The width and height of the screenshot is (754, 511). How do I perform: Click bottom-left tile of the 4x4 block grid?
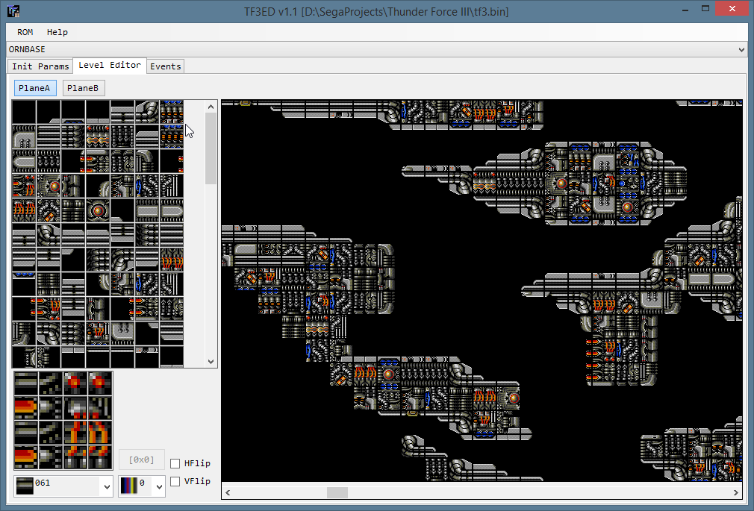click(x=26, y=457)
